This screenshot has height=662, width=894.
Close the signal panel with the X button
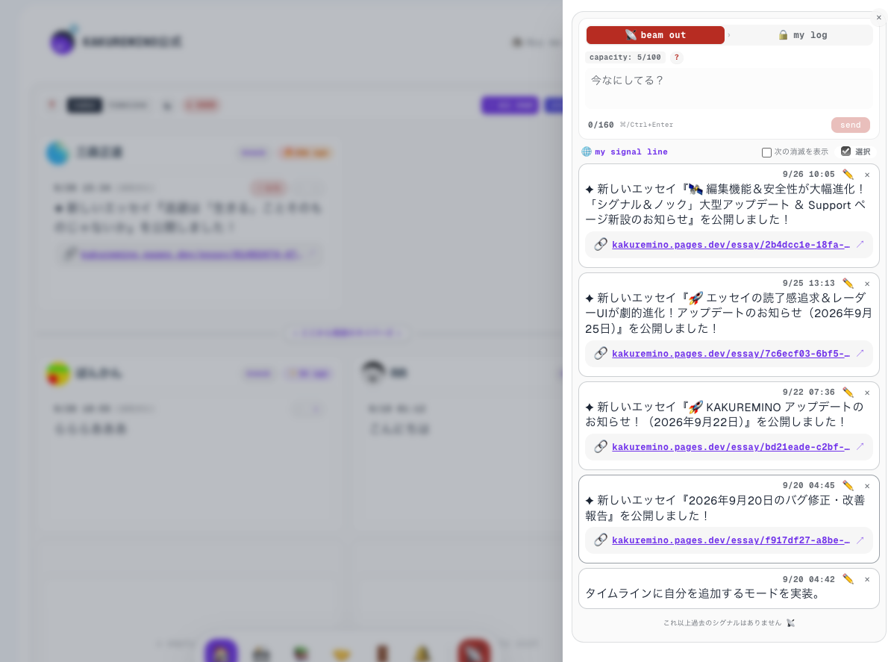tap(878, 18)
